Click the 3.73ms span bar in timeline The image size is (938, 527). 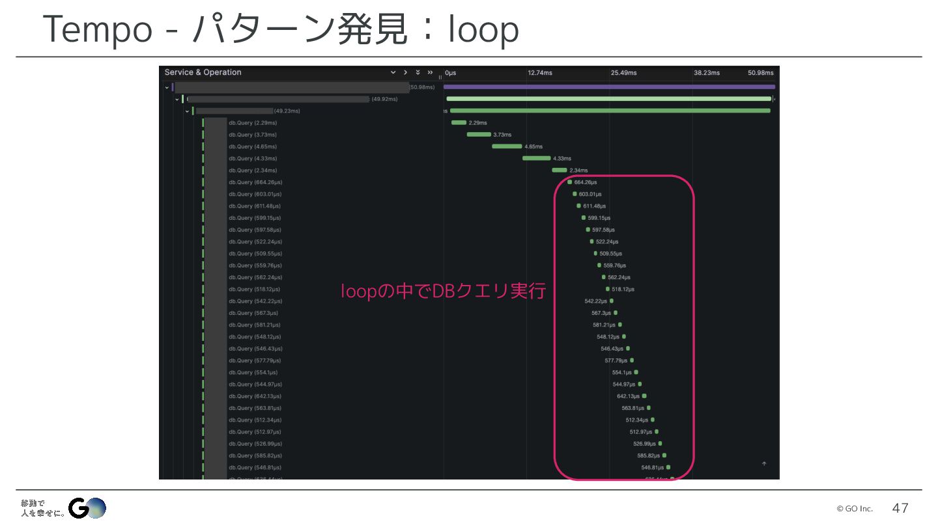(479, 135)
